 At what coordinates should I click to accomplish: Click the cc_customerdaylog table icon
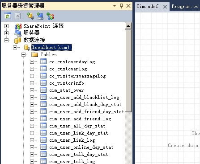pyautogui.click(x=43, y=61)
